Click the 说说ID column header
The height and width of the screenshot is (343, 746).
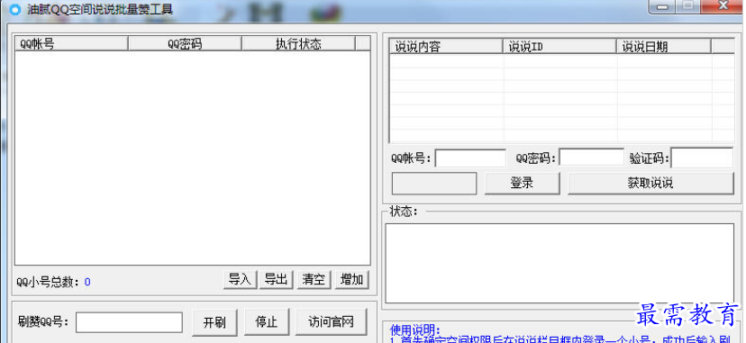pyautogui.click(x=560, y=47)
